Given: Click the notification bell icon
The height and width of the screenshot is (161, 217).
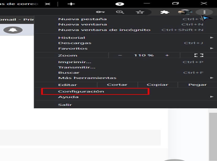Looking at the screenshot, I should click(13, 30).
